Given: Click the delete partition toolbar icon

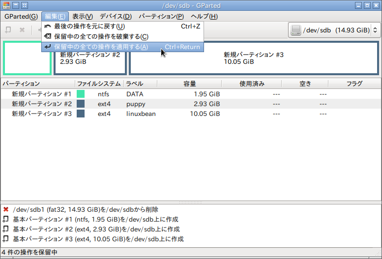Looking at the screenshot, I should click(22, 30).
